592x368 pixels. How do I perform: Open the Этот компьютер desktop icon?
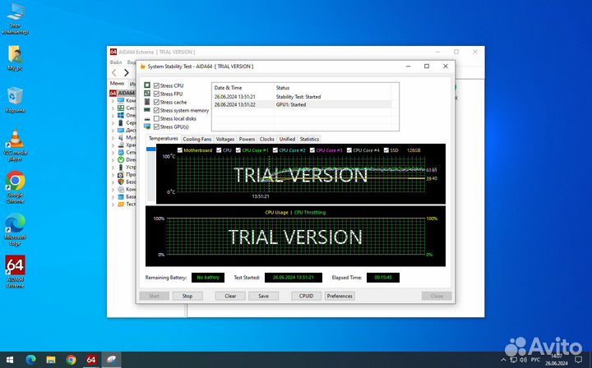point(15,17)
